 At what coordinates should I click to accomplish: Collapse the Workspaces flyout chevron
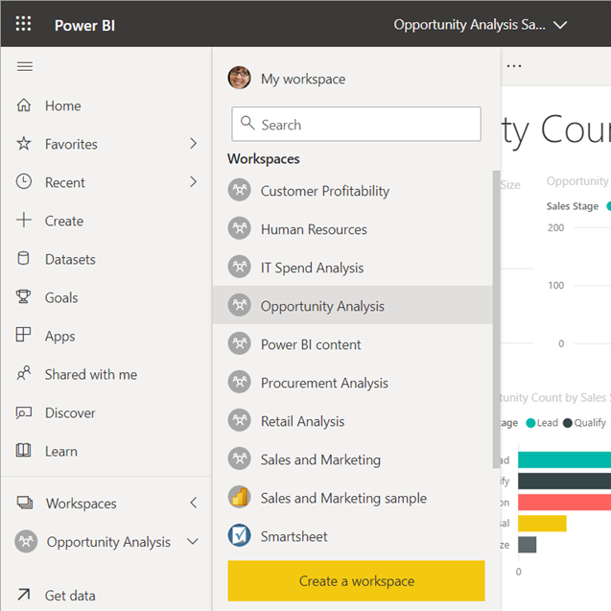(x=194, y=503)
